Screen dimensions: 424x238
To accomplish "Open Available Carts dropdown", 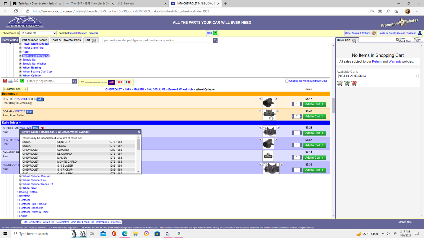I will point(378,76).
